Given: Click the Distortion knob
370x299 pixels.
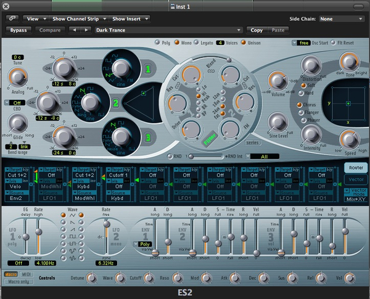Looking at the screenshot, I should coord(311,66).
